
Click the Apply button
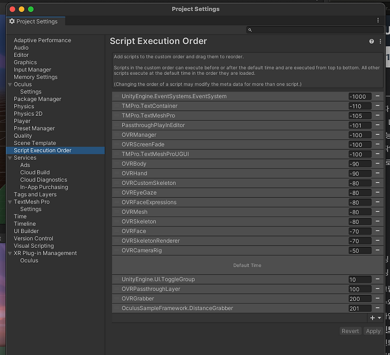coord(373,331)
